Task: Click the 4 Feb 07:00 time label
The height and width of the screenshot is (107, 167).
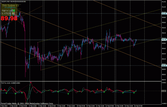Action: 23,106
